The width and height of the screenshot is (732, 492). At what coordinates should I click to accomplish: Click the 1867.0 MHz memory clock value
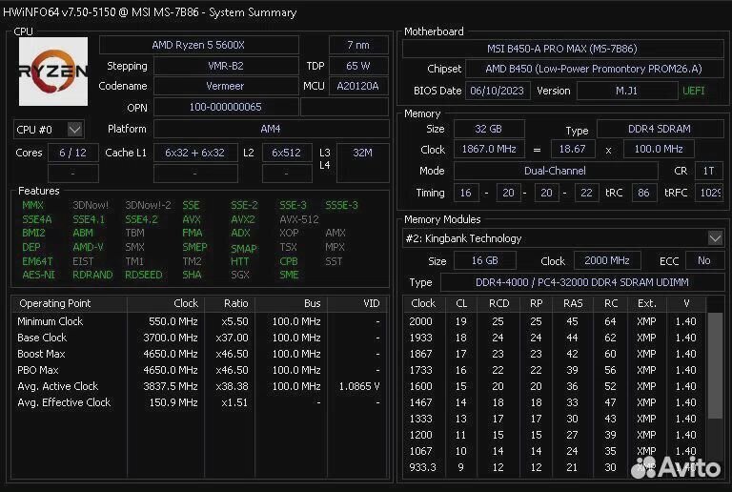[489, 150]
